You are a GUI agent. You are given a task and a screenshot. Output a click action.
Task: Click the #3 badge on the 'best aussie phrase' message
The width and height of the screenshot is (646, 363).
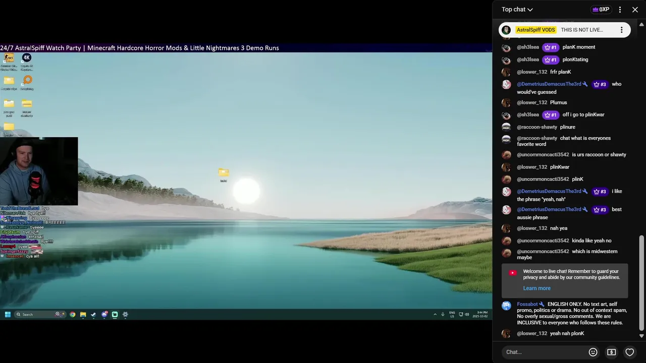(x=600, y=210)
